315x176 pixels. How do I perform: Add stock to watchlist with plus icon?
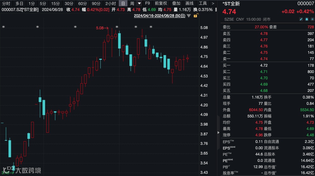coord(312,19)
